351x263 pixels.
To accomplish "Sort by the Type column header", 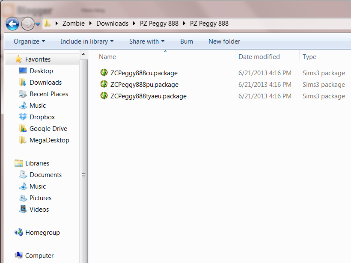I will [309, 56].
